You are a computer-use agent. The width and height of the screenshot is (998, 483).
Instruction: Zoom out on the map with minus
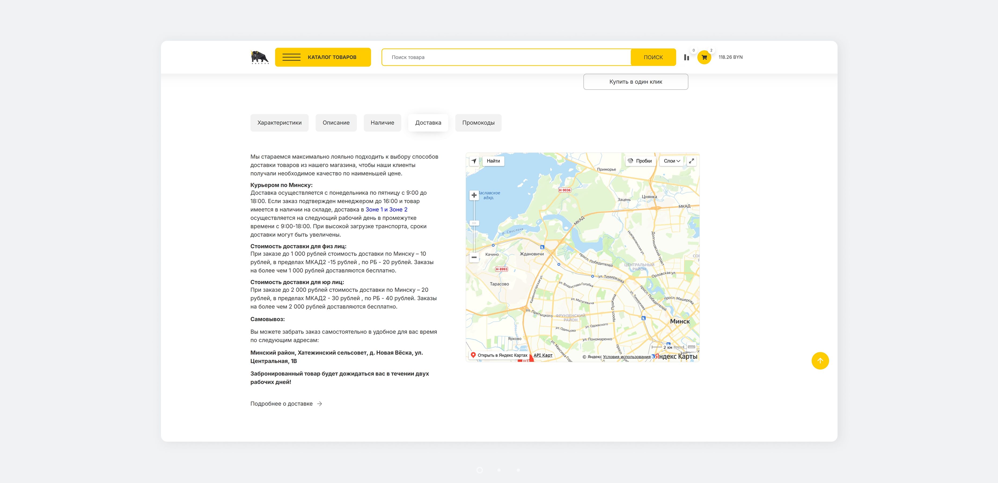474,257
